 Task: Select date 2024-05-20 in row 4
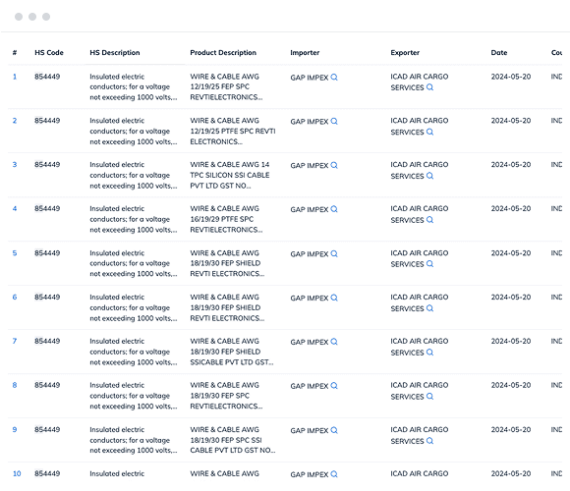point(511,208)
